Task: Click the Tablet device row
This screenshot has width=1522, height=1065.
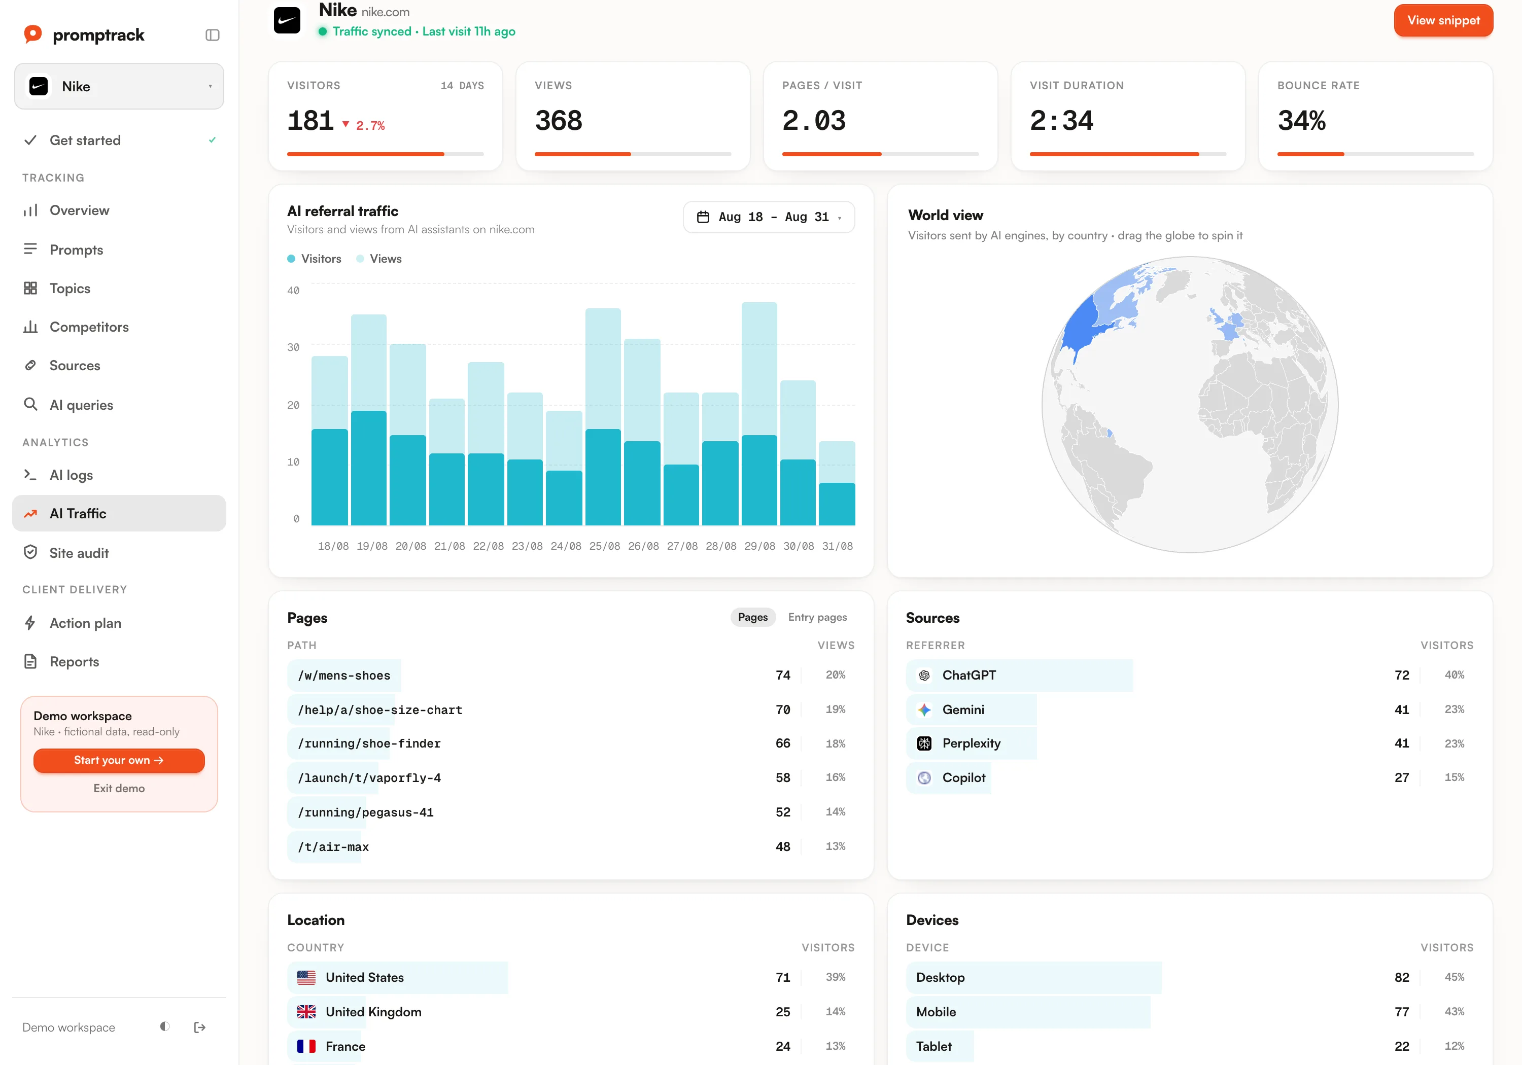Action: pyautogui.click(x=1190, y=1046)
